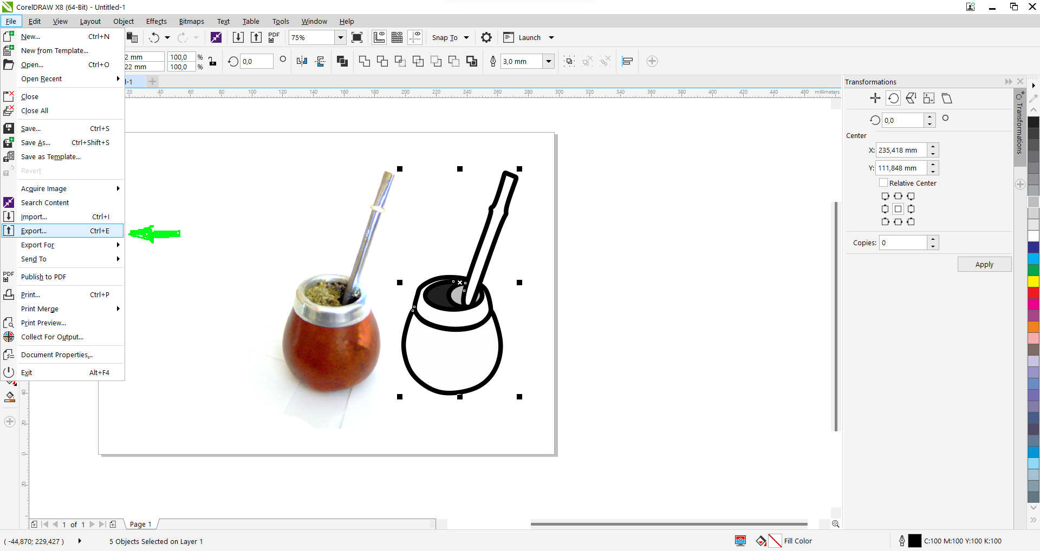The width and height of the screenshot is (1040, 551).
Task: Select the Rotate tab in Transformations
Action: tap(893, 98)
